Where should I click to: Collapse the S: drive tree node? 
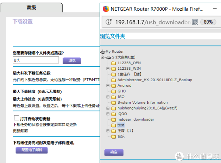tap(102, 57)
